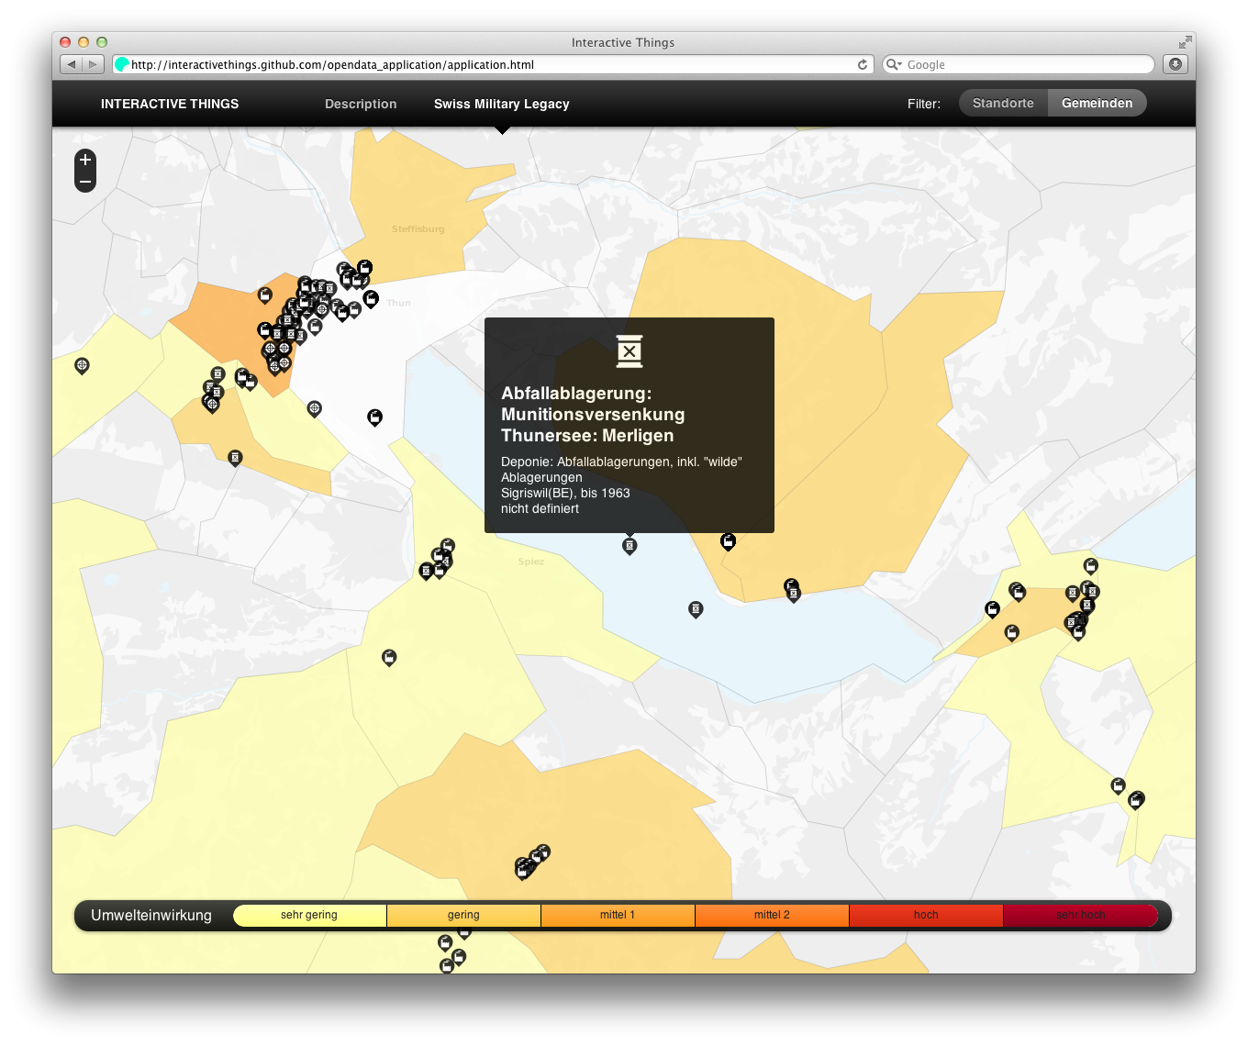The image size is (1248, 1046).
Task: Click the site favicon in the address bar
Action: tap(121, 64)
